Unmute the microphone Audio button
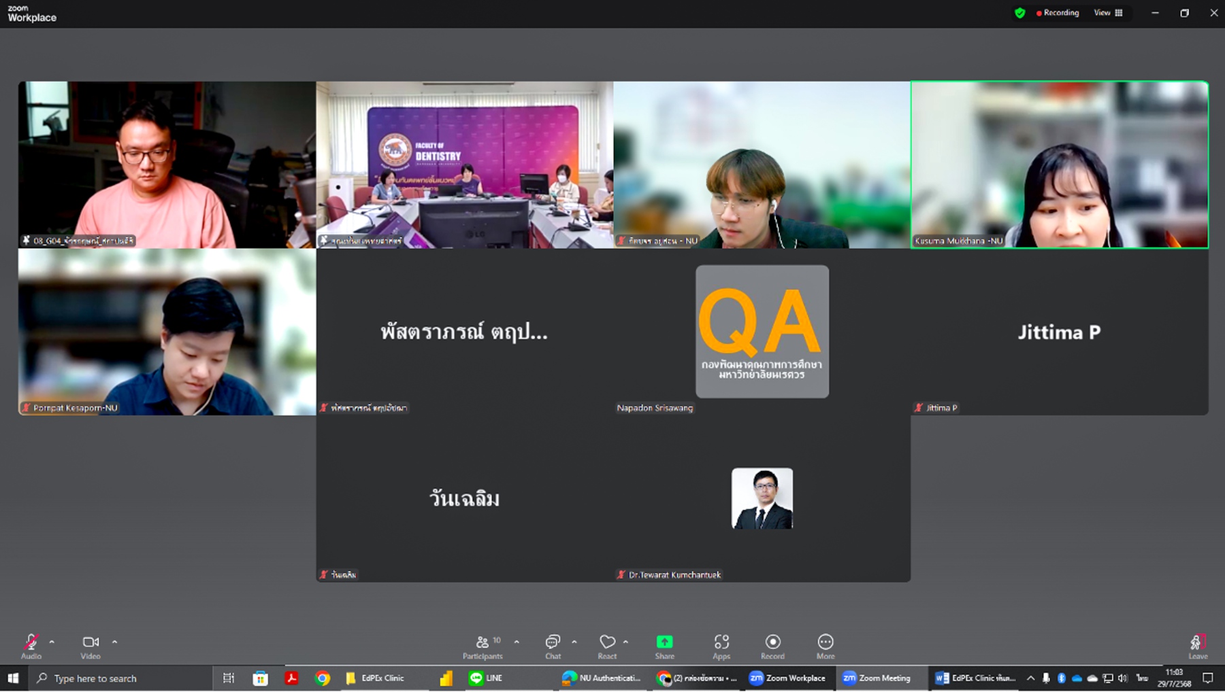Screen dimensions: 1225x692 click(31, 642)
